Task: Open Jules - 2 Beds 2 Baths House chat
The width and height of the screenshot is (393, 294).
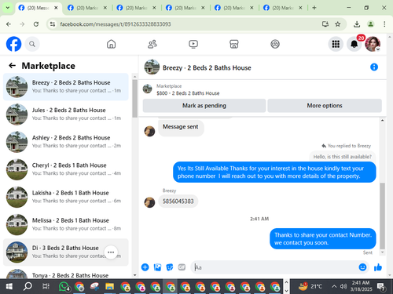Action: pos(66,114)
